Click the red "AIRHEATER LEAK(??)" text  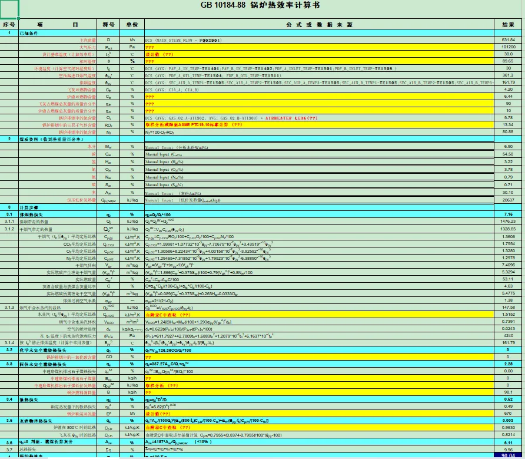click(x=291, y=118)
